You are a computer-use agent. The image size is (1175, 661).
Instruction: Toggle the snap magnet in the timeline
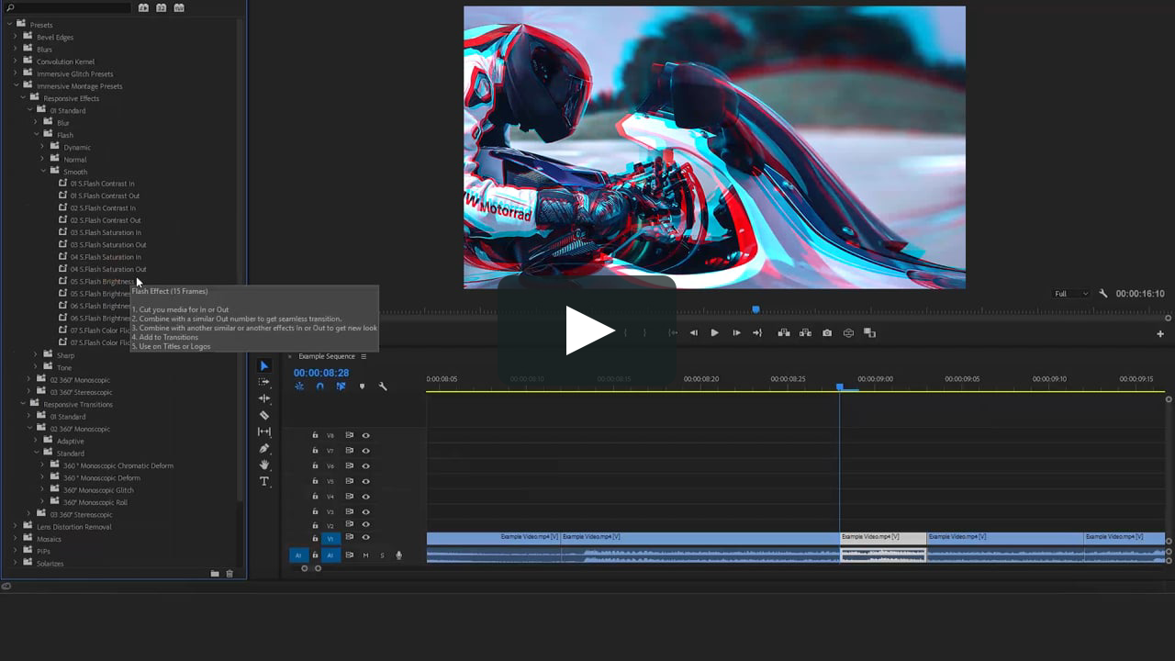[x=319, y=387]
